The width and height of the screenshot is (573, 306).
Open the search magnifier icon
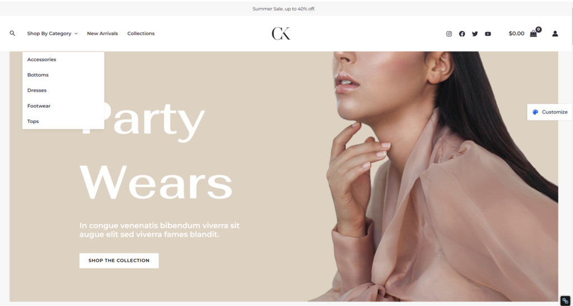pyautogui.click(x=12, y=33)
